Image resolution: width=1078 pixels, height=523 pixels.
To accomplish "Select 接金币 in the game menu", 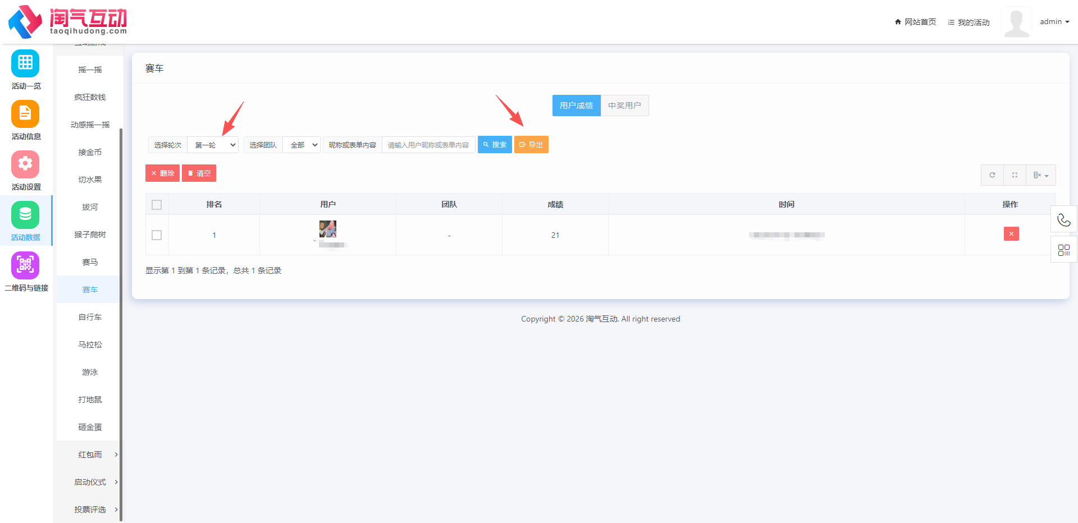I will tap(90, 152).
